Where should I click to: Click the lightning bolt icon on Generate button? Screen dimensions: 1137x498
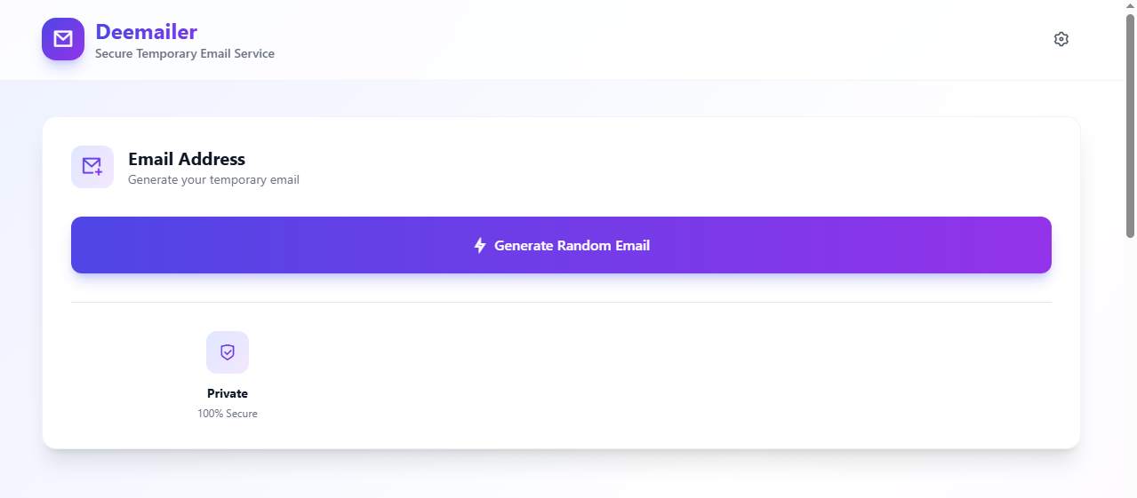click(480, 245)
